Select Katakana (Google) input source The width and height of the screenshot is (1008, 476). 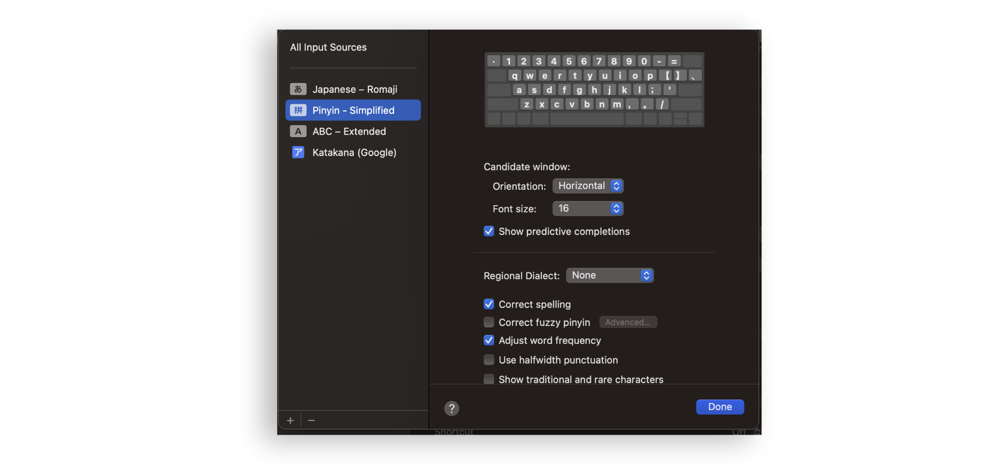coord(353,153)
